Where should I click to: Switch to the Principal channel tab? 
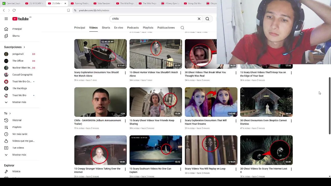[80, 28]
